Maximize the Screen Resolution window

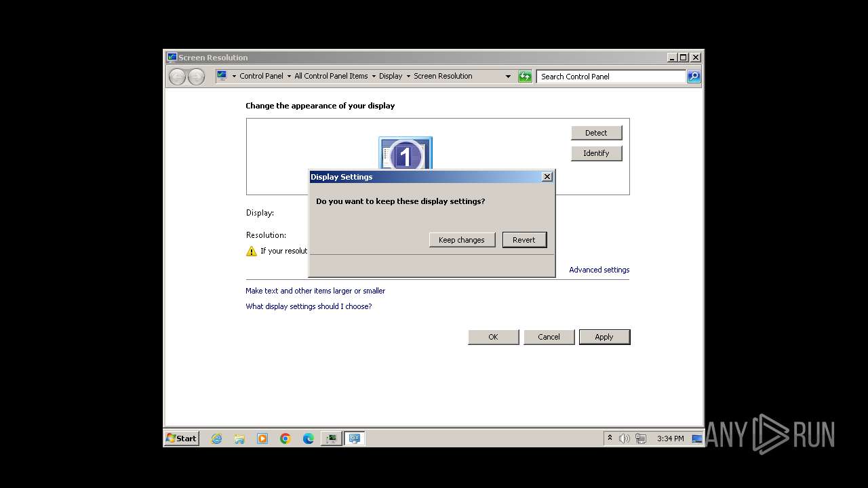(684, 58)
